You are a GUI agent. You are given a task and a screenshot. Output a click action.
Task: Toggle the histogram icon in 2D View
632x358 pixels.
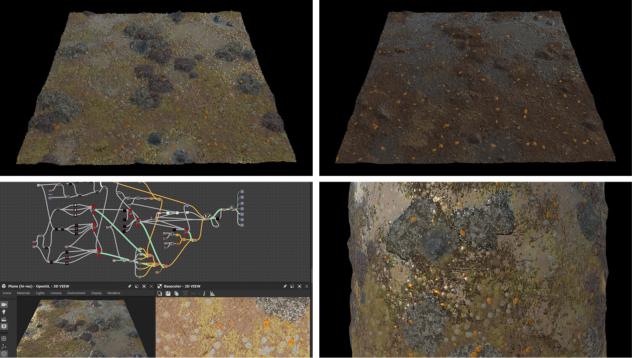(x=212, y=293)
